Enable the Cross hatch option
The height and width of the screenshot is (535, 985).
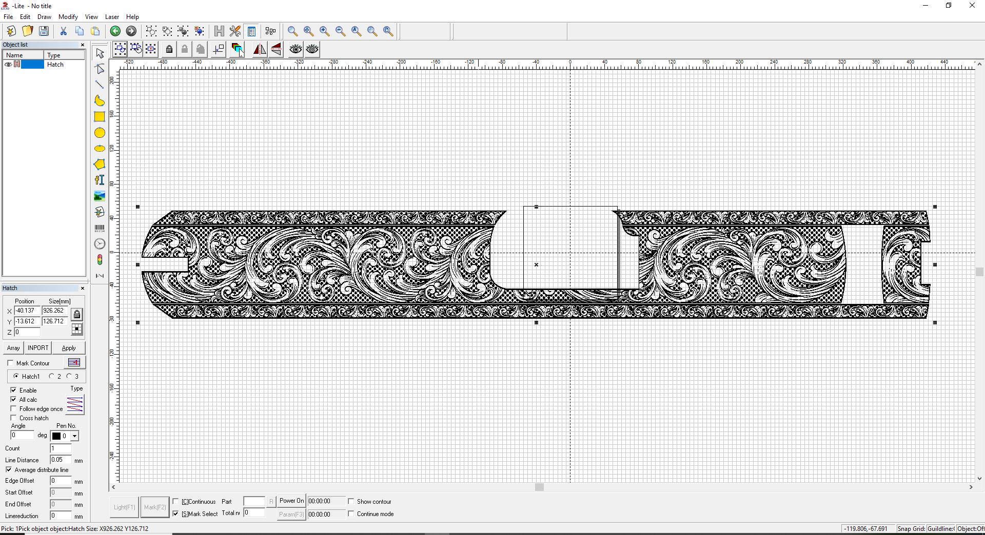pyautogui.click(x=14, y=418)
